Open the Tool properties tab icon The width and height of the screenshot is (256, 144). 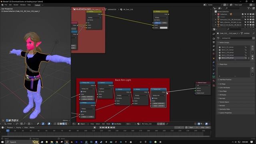[214, 34]
